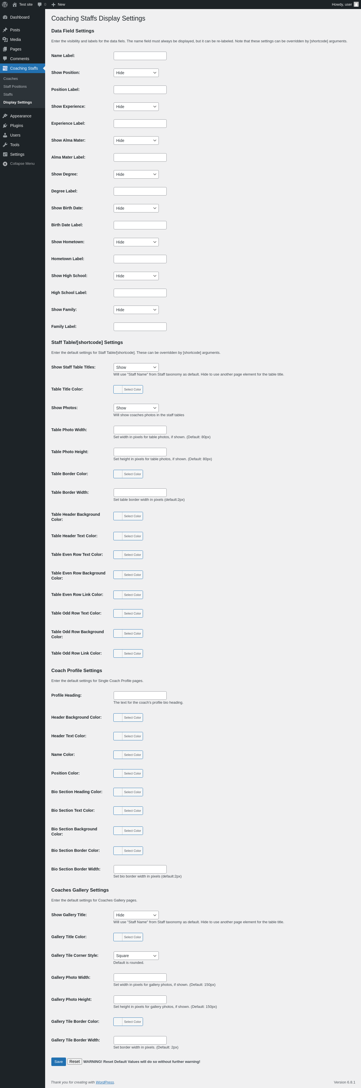Expand the Show Staff Table Titles dropdown
The height and width of the screenshot is (1088, 361).
point(136,367)
